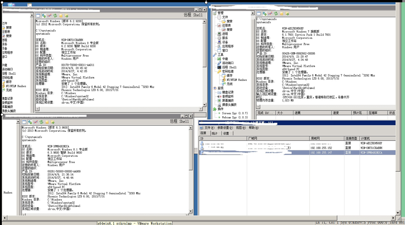Click the scroll-down arrow of Windows 8 shell output
The height and width of the screenshot is (225, 405).
(x=204, y=105)
